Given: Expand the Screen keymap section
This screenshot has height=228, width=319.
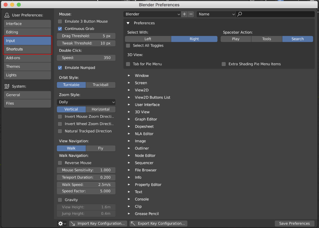Looking at the screenshot, I should click(129, 83).
